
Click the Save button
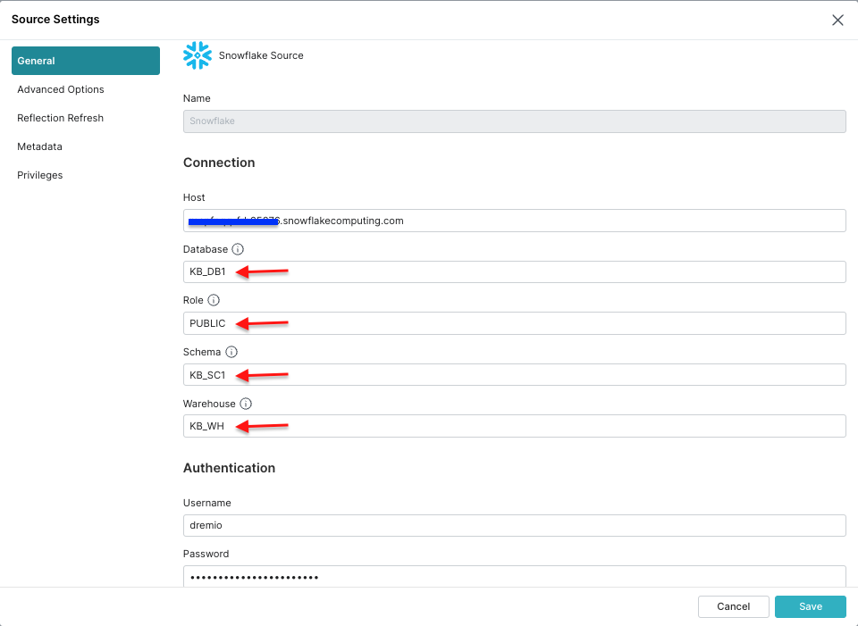tap(811, 606)
